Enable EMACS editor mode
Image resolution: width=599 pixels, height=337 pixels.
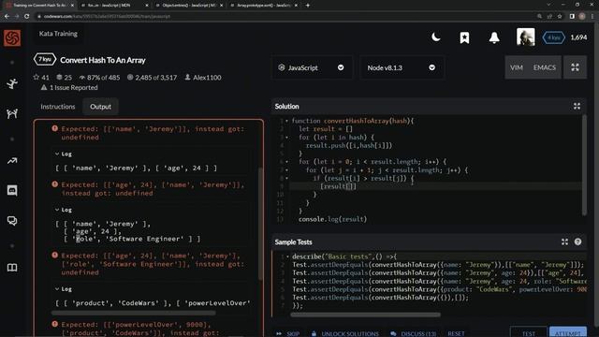pyautogui.click(x=545, y=67)
